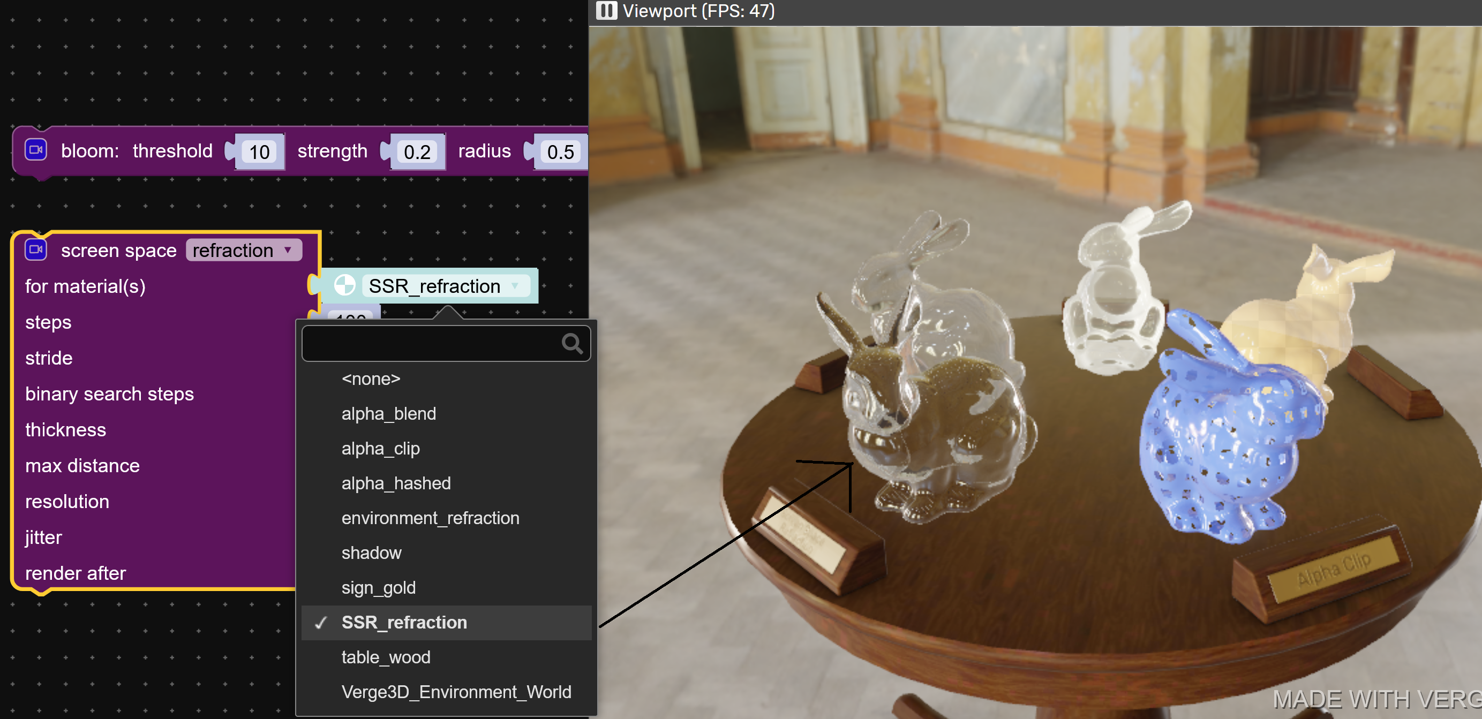Open the SSR_refraction material dropdown arrow
1482x719 pixels.
pyautogui.click(x=515, y=286)
